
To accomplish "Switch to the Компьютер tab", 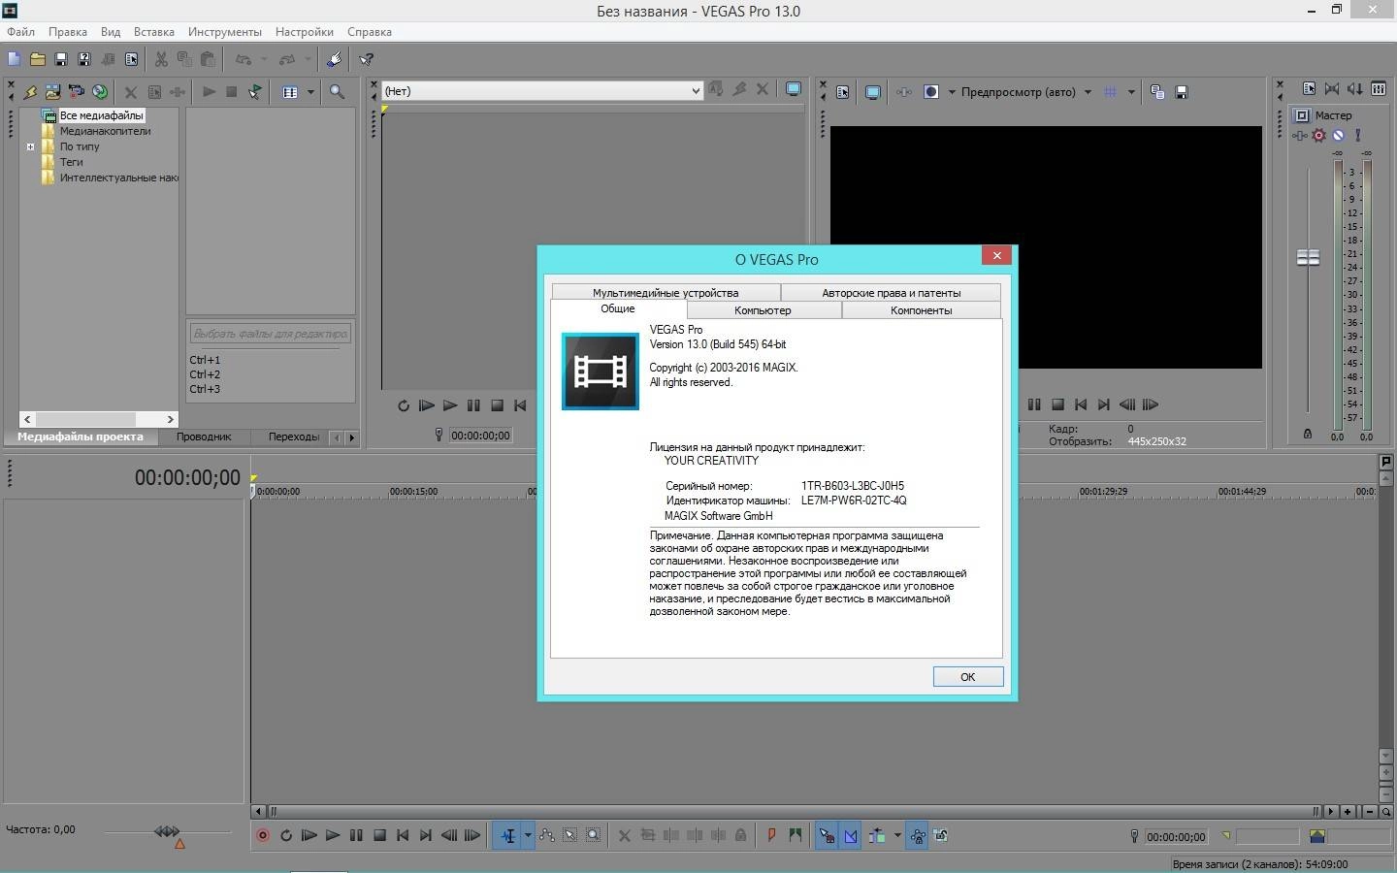I will [763, 310].
